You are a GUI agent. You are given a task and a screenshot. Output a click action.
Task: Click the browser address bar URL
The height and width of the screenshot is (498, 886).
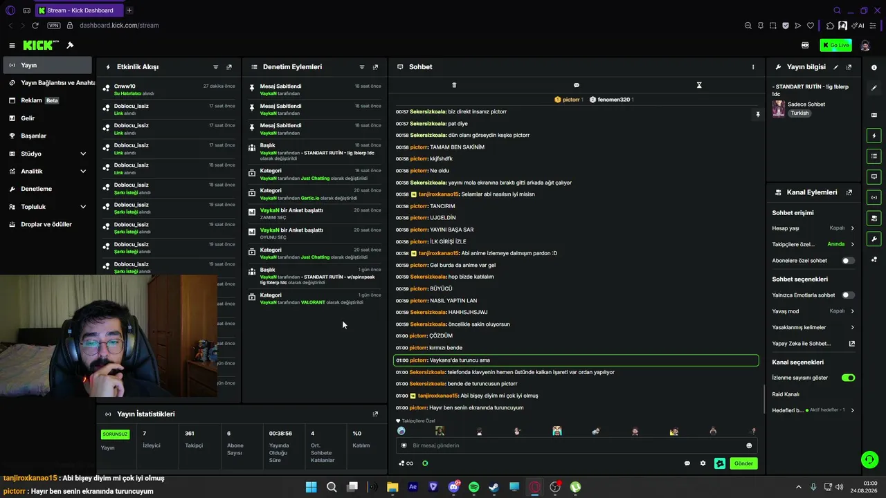coord(119,26)
